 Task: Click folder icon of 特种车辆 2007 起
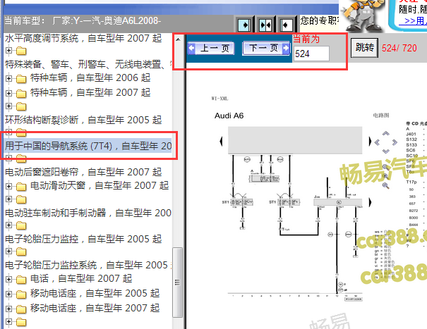tap(21, 94)
